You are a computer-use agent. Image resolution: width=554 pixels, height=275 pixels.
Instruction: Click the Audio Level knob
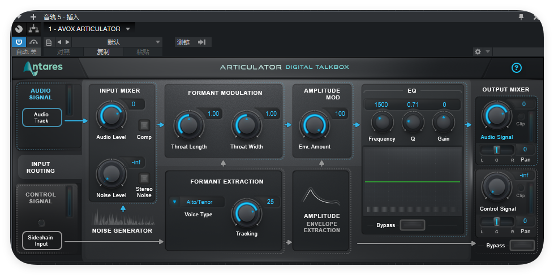[111, 115]
